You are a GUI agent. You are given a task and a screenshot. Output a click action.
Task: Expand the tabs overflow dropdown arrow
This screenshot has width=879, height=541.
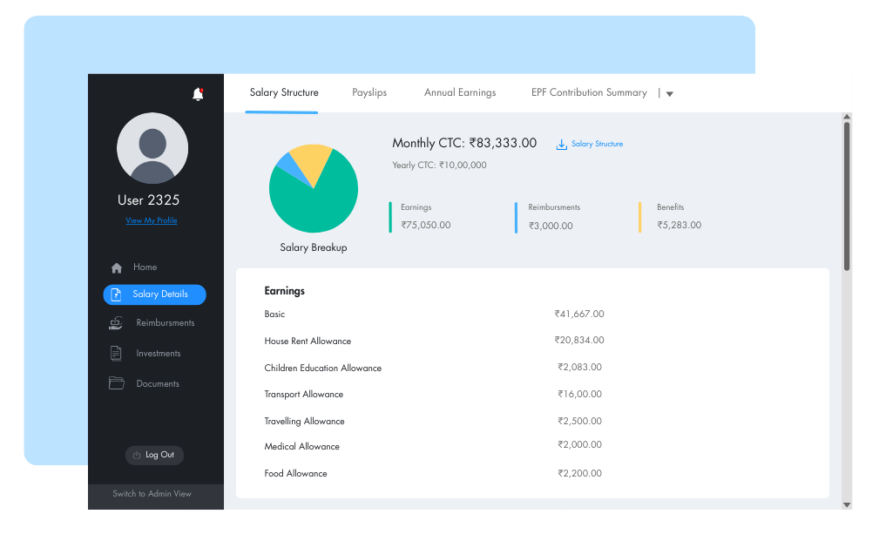(x=669, y=94)
